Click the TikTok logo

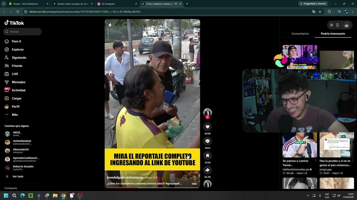tap(14, 23)
